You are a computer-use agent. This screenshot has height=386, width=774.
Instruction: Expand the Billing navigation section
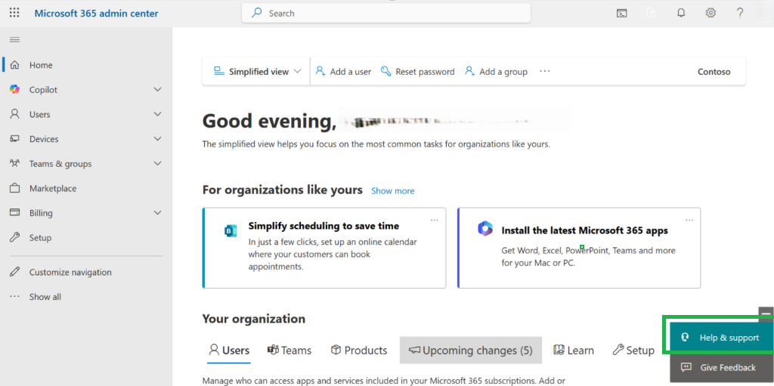[x=157, y=213]
